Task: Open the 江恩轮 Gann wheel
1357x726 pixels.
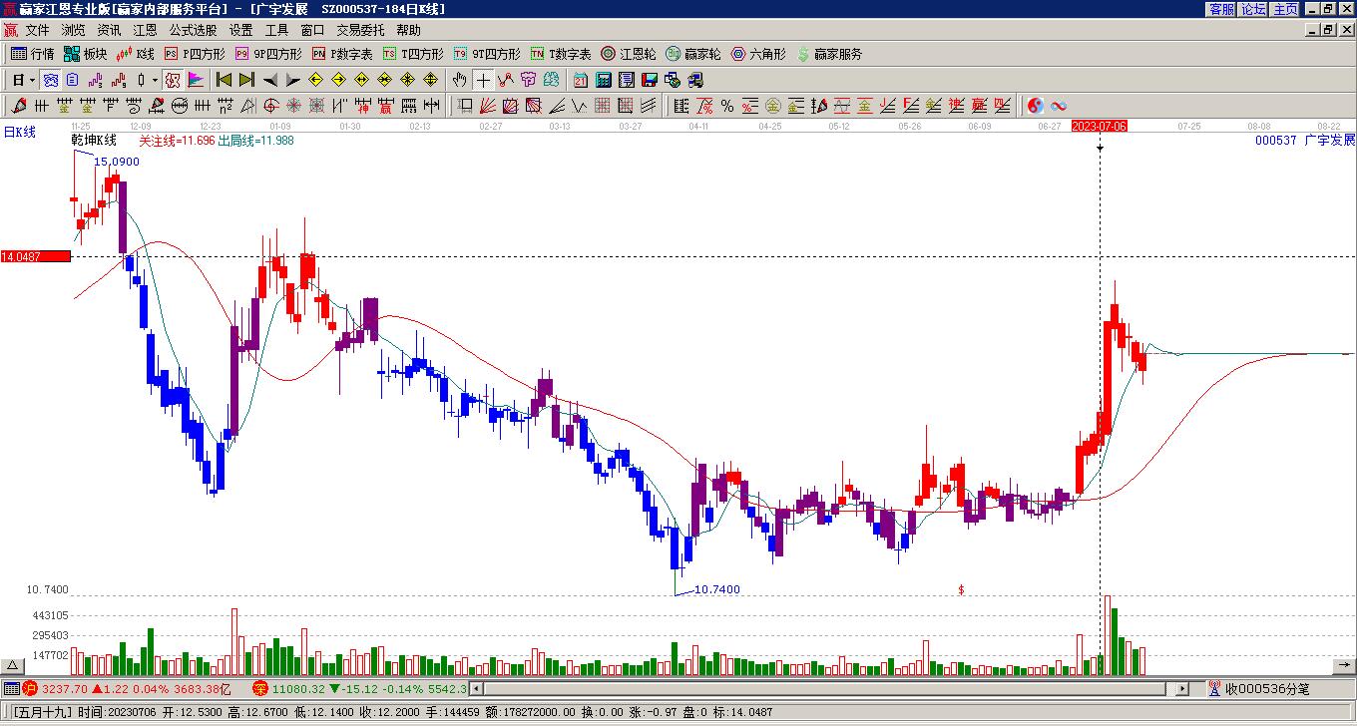Action: pos(628,54)
